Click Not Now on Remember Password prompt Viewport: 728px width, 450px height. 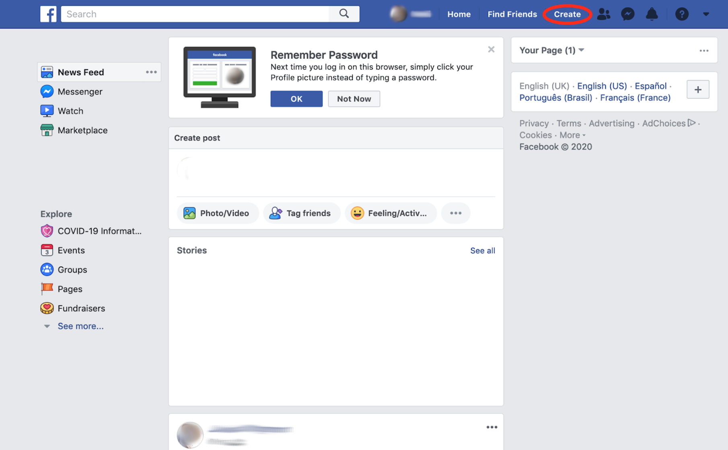354,99
